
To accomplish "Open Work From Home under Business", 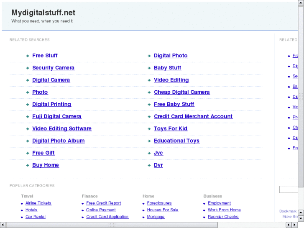I will [x=225, y=210].
